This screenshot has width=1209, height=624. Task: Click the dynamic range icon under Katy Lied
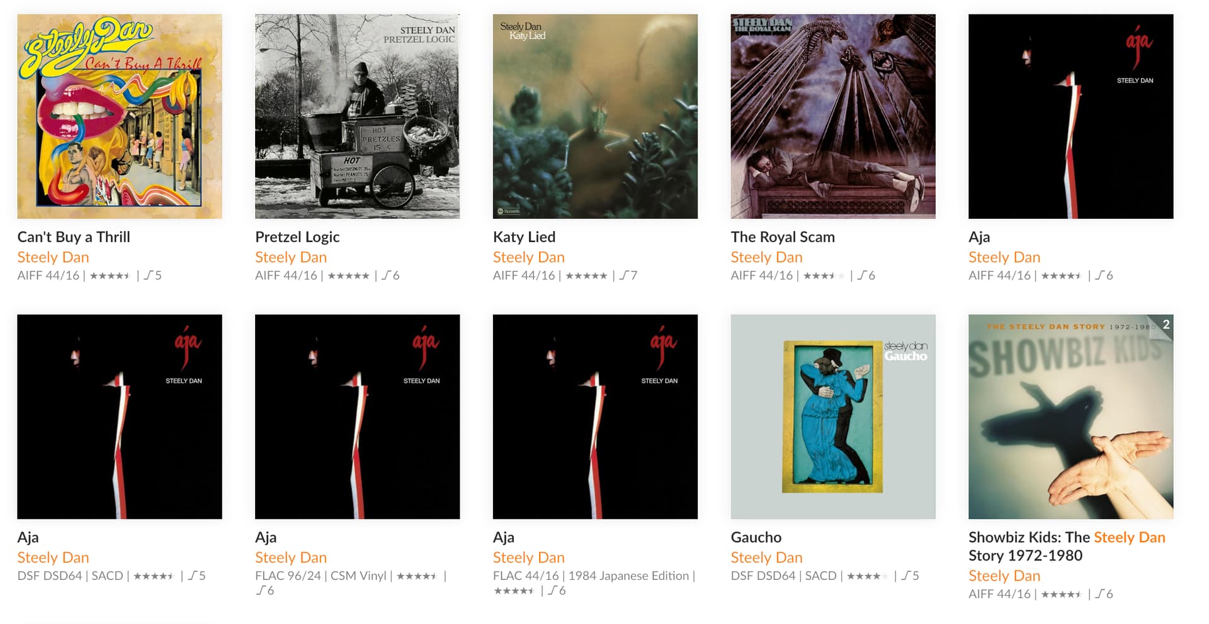(624, 275)
